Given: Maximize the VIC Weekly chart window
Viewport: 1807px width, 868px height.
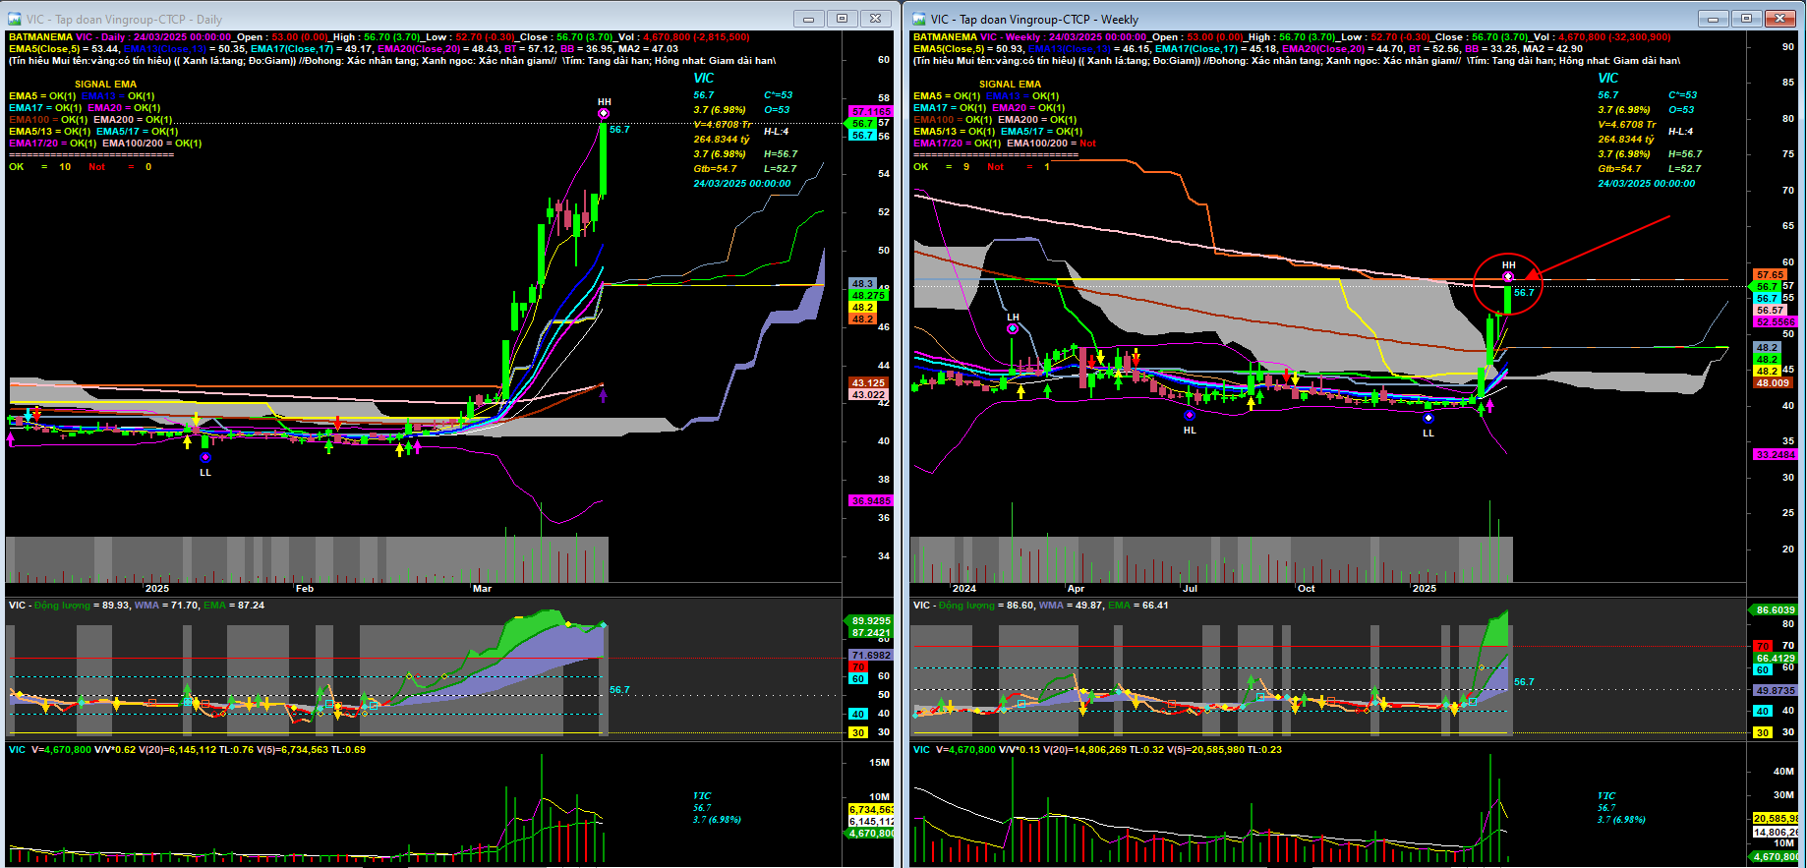Looking at the screenshot, I should click(x=1746, y=19).
